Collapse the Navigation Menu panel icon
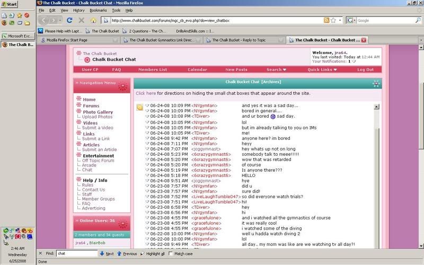 click(122, 86)
